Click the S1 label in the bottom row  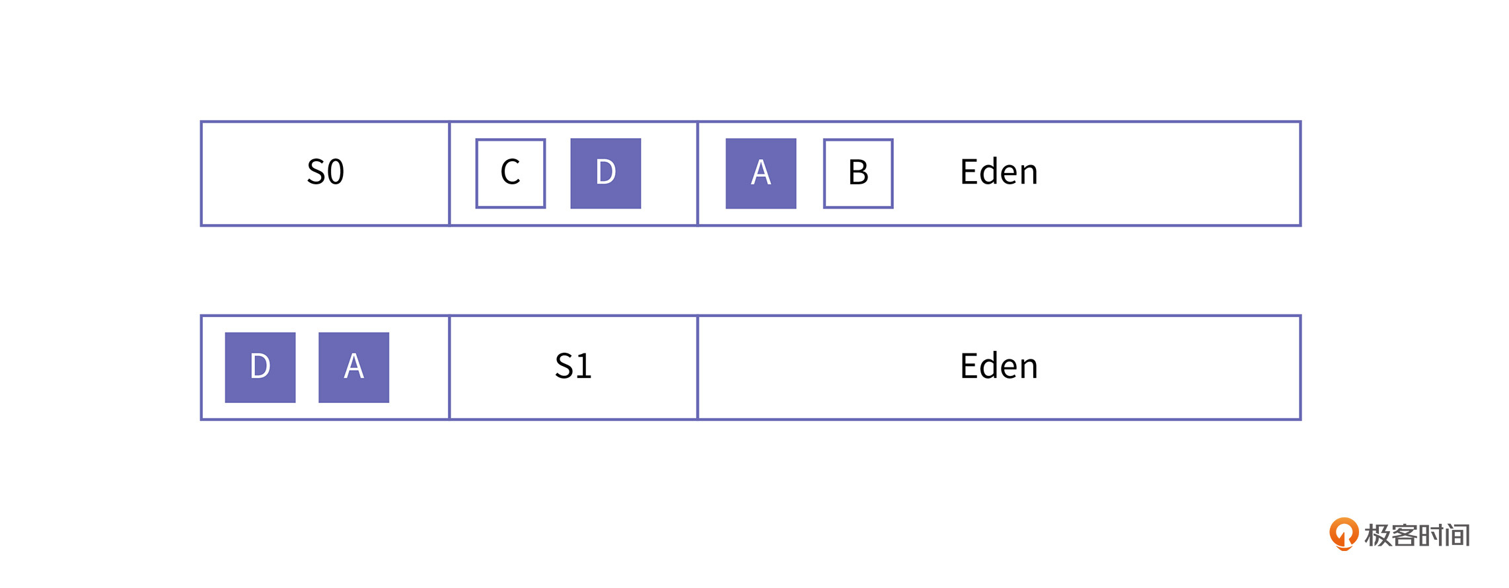click(573, 367)
